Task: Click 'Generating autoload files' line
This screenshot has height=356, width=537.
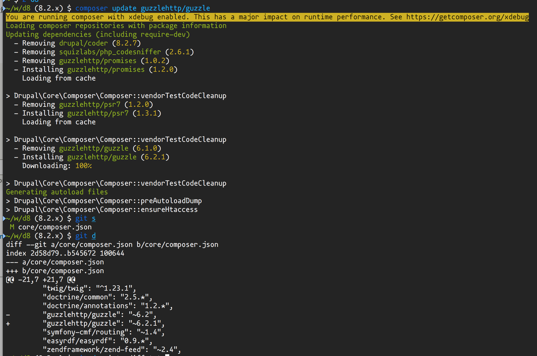Action: point(57,192)
